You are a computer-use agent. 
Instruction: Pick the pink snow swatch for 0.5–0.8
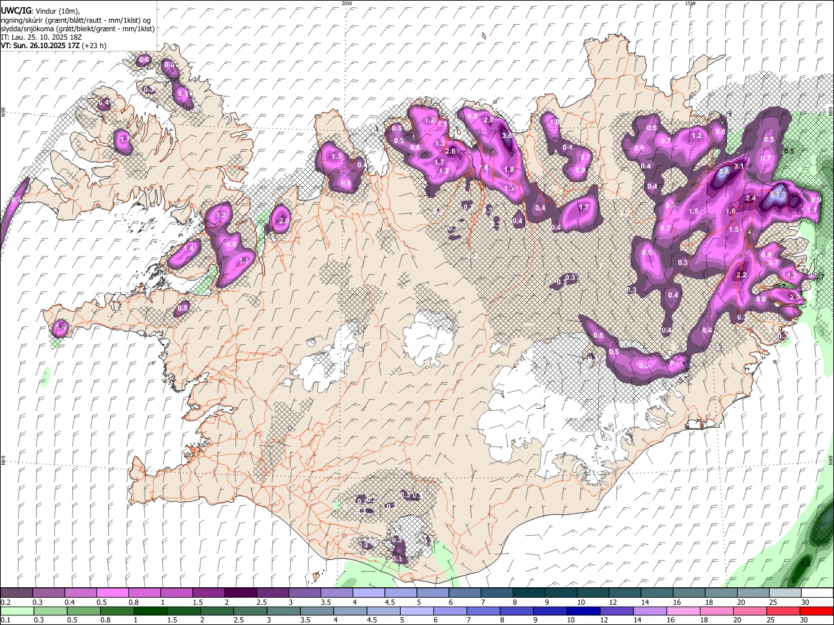click(112, 593)
